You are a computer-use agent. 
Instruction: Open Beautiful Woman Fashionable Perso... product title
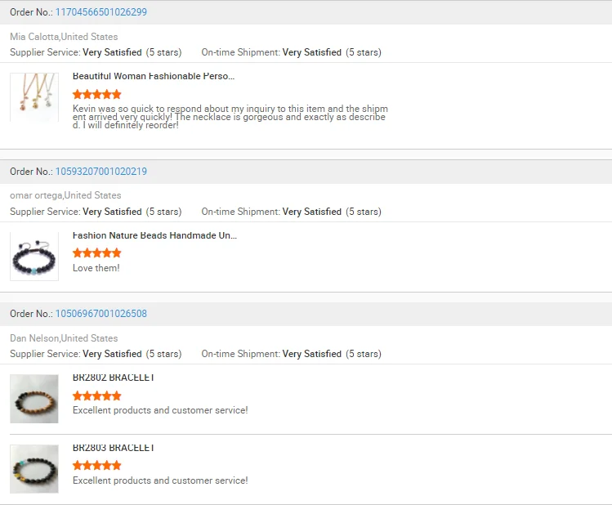pyautogui.click(x=154, y=76)
